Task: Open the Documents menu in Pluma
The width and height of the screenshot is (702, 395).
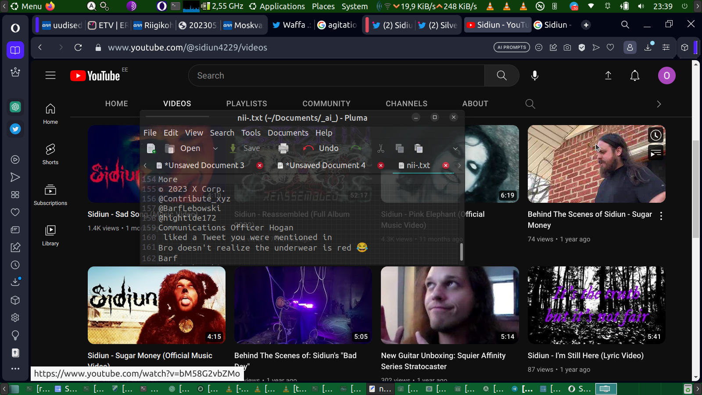Action: coord(288,133)
